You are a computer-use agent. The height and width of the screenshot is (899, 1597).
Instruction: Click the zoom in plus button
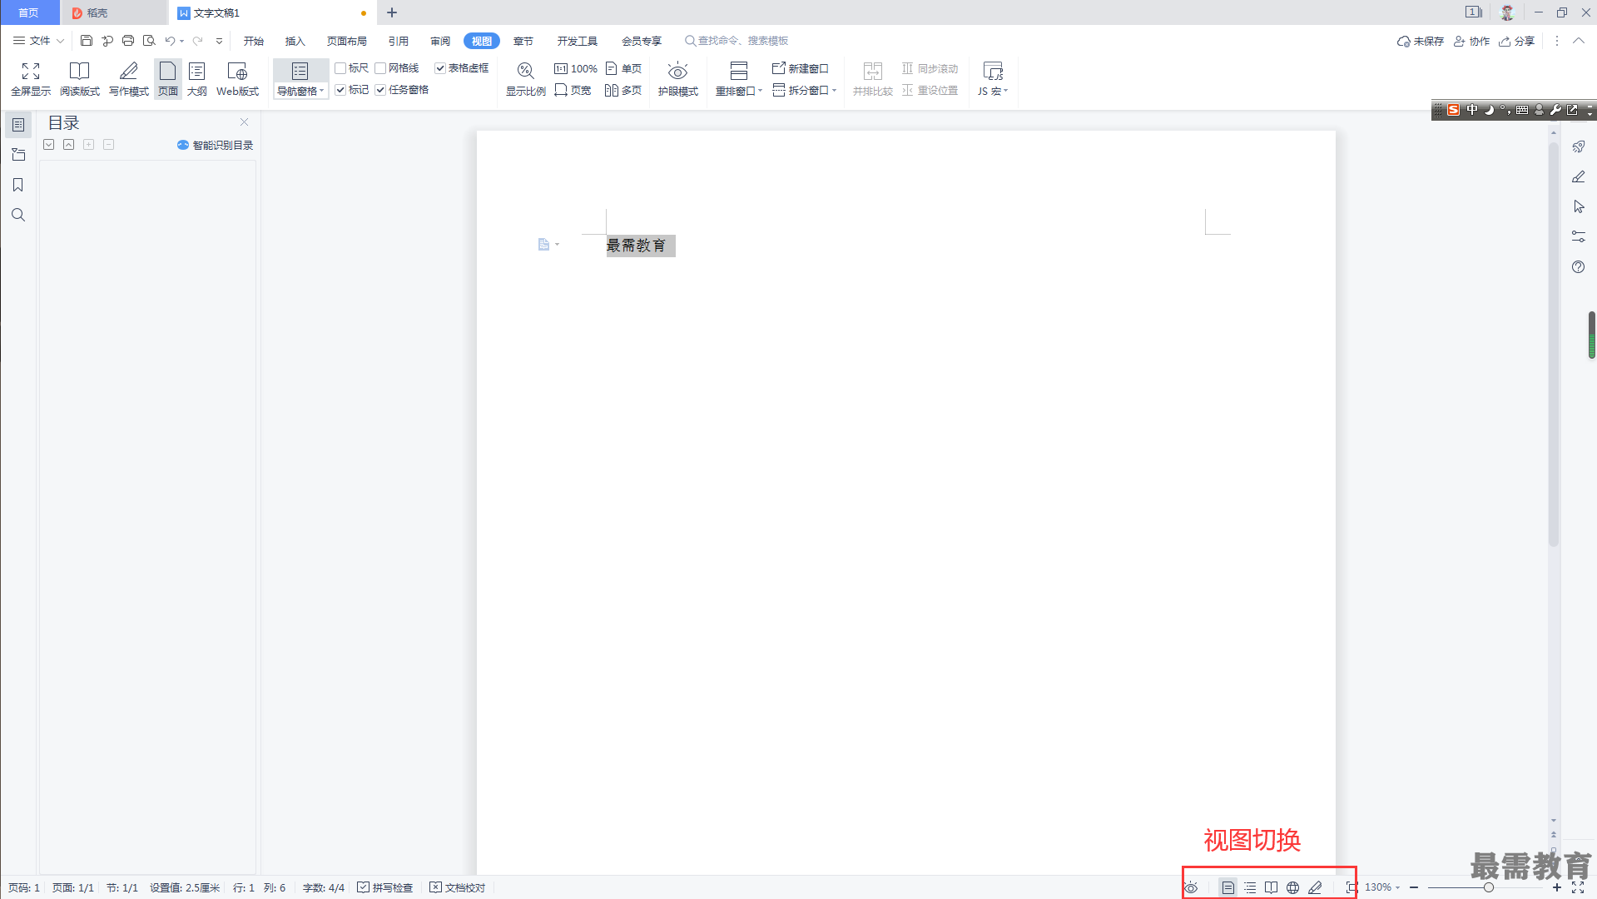point(1557,887)
